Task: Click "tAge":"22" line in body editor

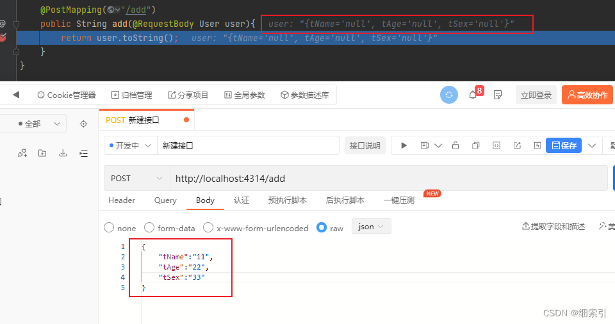Action: (x=184, y=267)
